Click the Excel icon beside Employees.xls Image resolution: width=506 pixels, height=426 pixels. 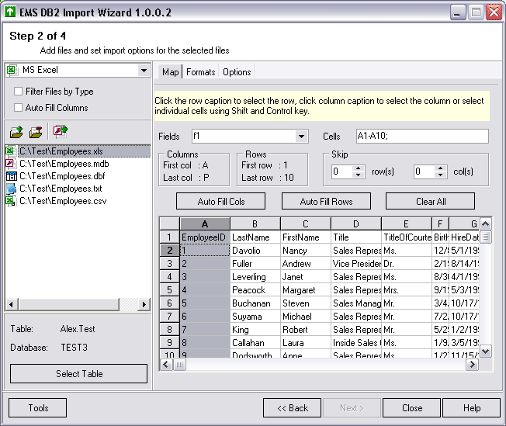coord(11,151)
